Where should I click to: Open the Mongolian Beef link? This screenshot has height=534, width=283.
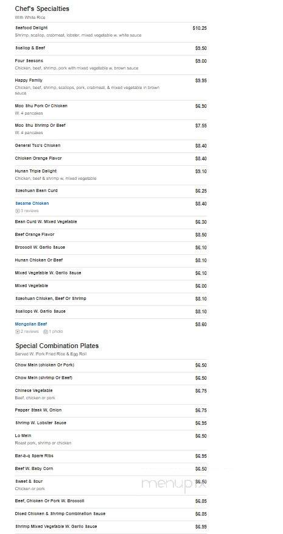click(31, 324)
